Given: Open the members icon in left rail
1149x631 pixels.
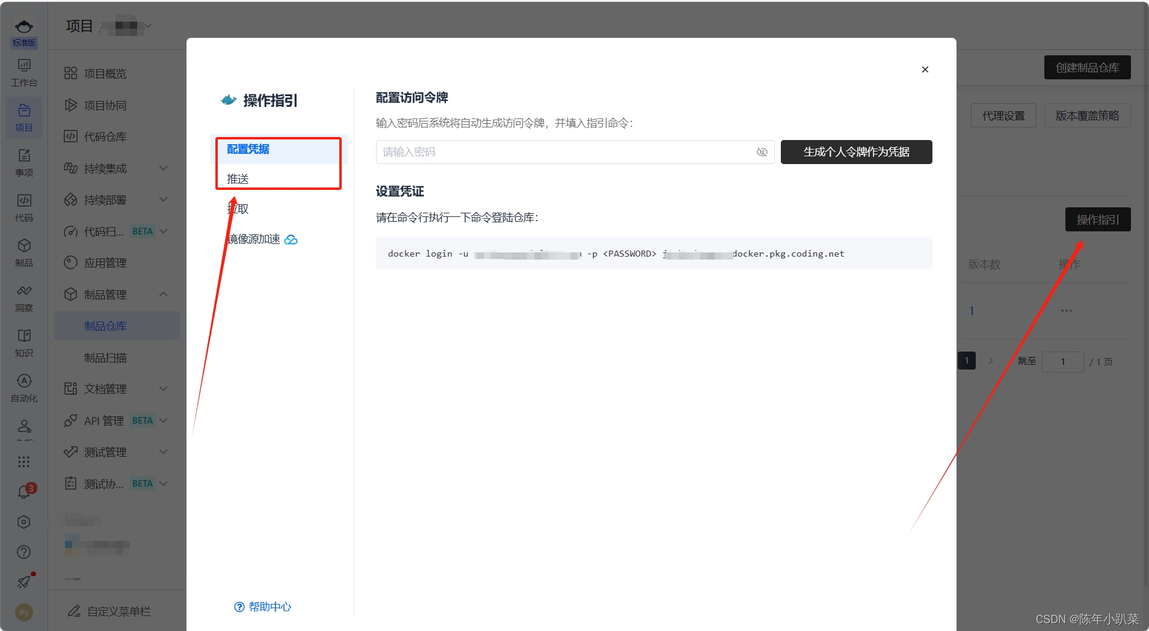Looking at the screenshot, I should point(24,427).
